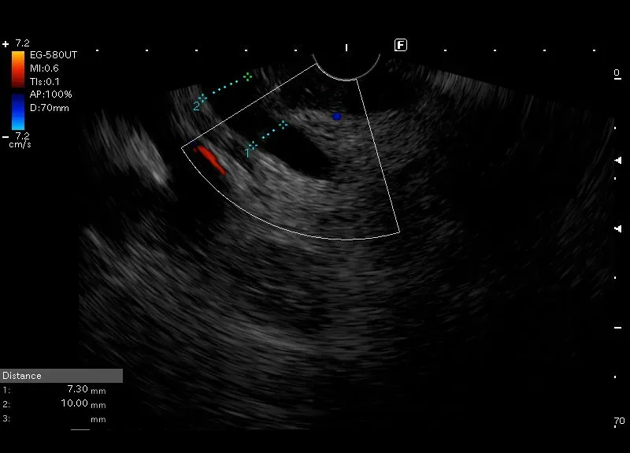Click the EG-580UT probe label
Image resolution: width=630 pixels, height=453 pixels.
pos(54,54)
